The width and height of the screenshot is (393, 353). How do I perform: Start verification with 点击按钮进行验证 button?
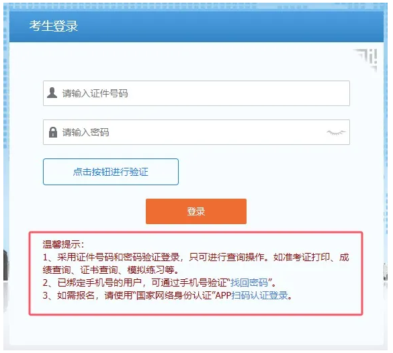pyautogui.click(x=111, y=172)
